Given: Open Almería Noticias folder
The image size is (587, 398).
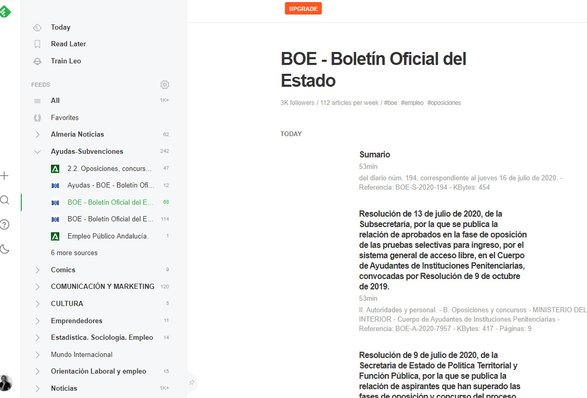Looking at the screenshot, I should (x=77, y=134).
